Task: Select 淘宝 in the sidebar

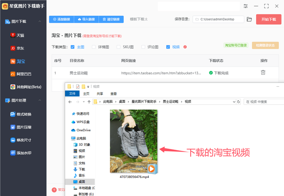Action: tap(18, 61)
